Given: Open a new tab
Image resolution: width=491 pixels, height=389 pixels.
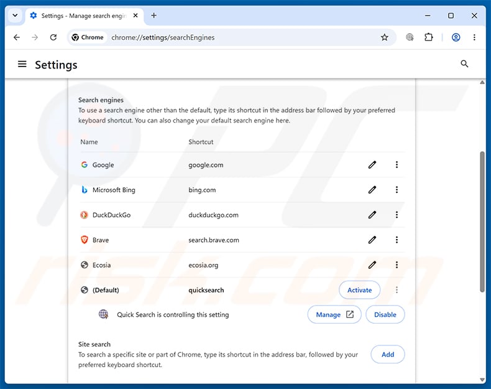Looking at the screenshot, I should pos(154,16).
